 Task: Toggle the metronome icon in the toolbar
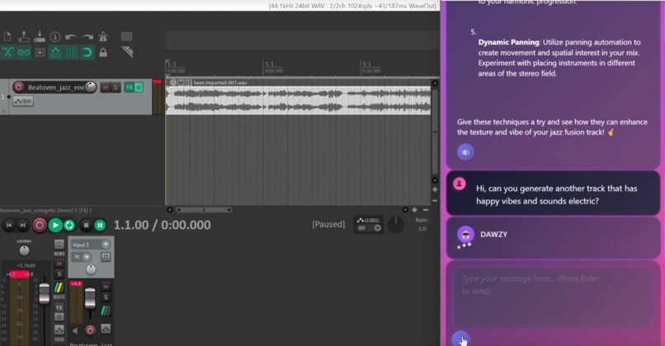coord(103,37)
